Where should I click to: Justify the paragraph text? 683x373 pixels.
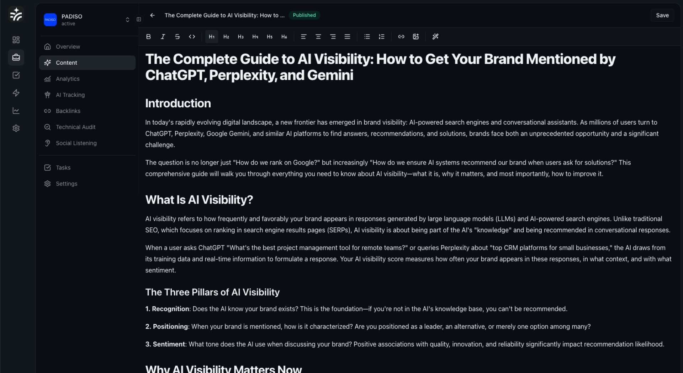tap(347, 37)
